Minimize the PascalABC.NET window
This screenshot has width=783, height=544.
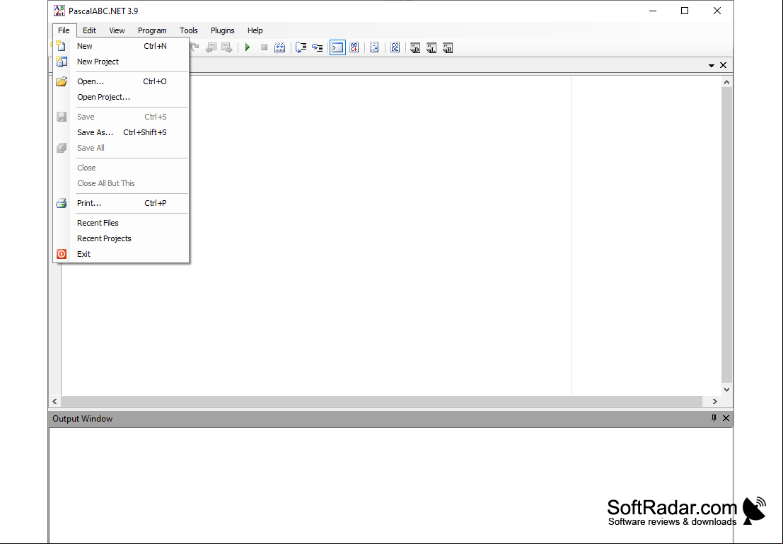(x=653, y=11)
